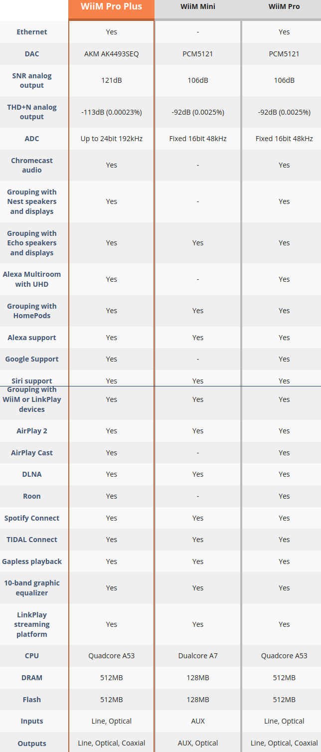Click the Grouping with HomePods label
321x752 pixels.
(x=32, y=311)
